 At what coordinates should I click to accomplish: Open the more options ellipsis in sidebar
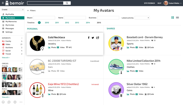[21, 102]
